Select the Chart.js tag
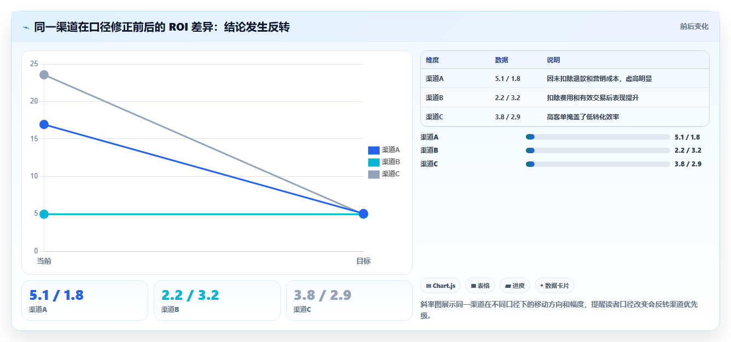This screenshot has width=731, height=342. [440, 286]
